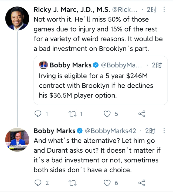Open Bobby Marks' profile picture in reply
Image resolution: width=173 pixels, height=192 pixels.
point(17,139)
